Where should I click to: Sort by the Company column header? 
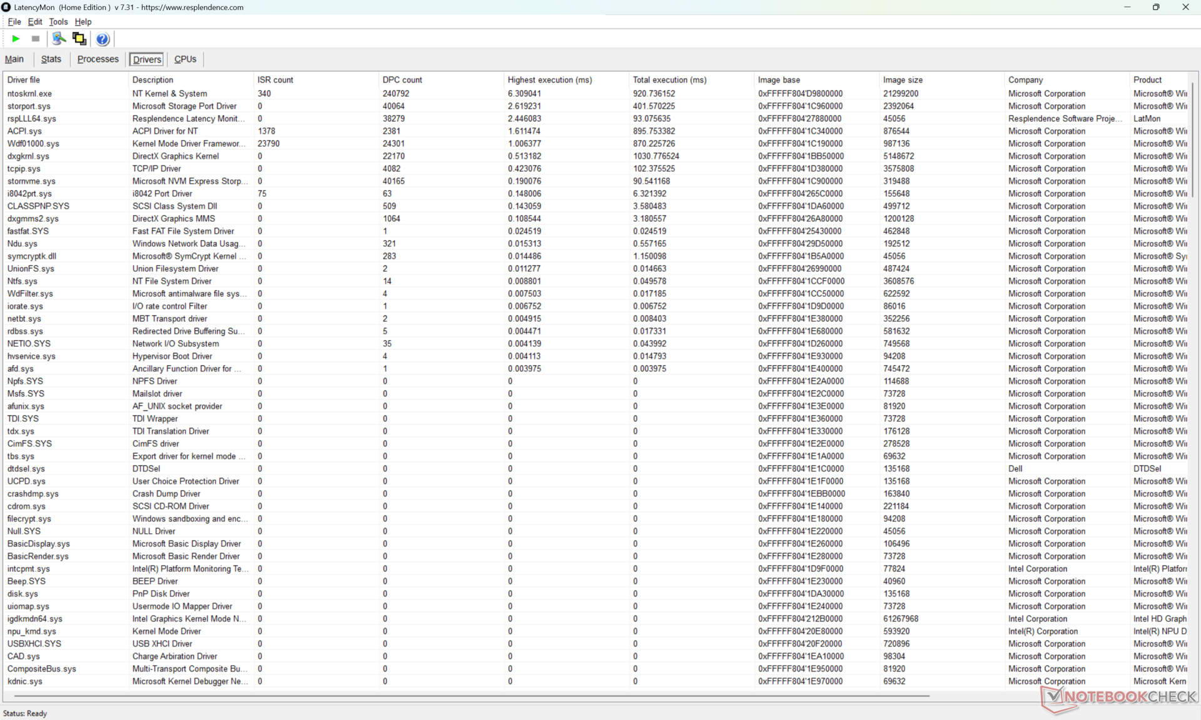coord(1067,80)
